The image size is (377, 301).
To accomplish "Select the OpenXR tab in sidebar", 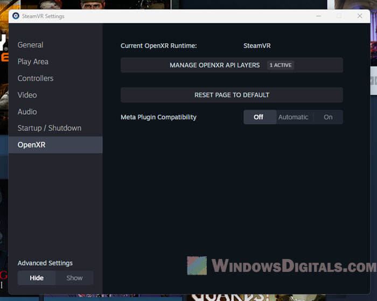I will click(x=55, y=145).
